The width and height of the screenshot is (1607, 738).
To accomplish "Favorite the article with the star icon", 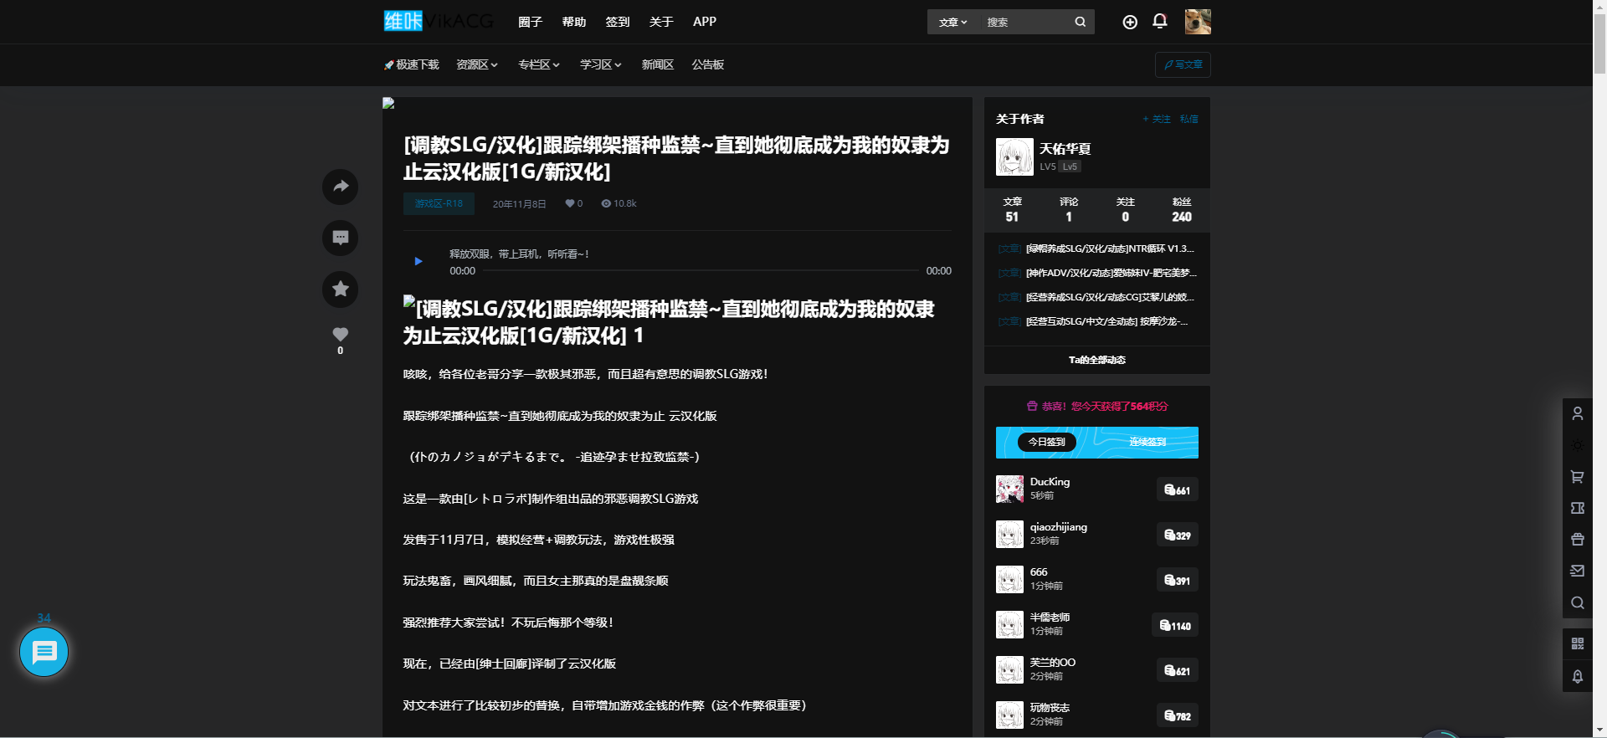I will click(340, 289).
